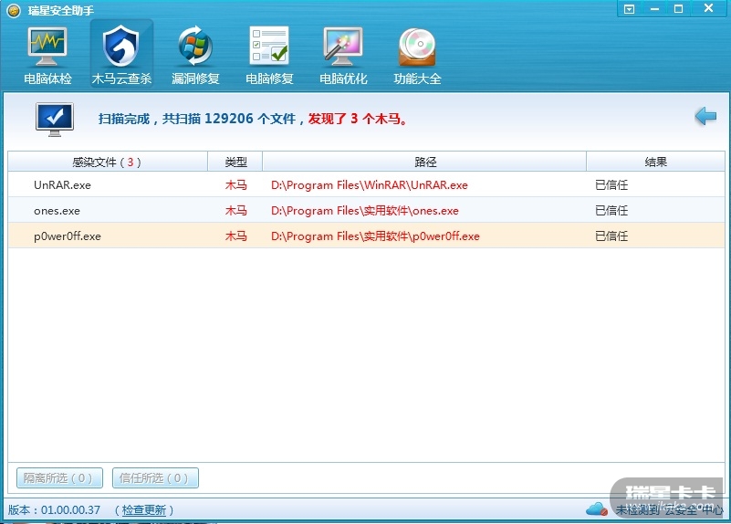The width and height of the screenshot is (731, 524).
Task: Click 已信任 result for p0wer0ff.exe
Action: point(611,236)
